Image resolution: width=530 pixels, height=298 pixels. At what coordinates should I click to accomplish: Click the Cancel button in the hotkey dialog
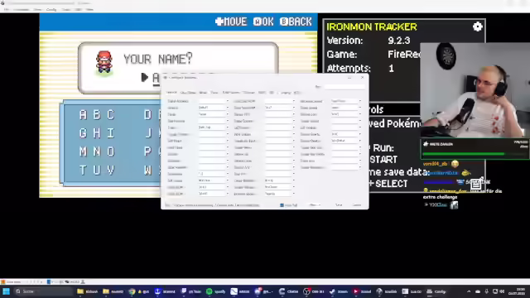tap(356, 205)
